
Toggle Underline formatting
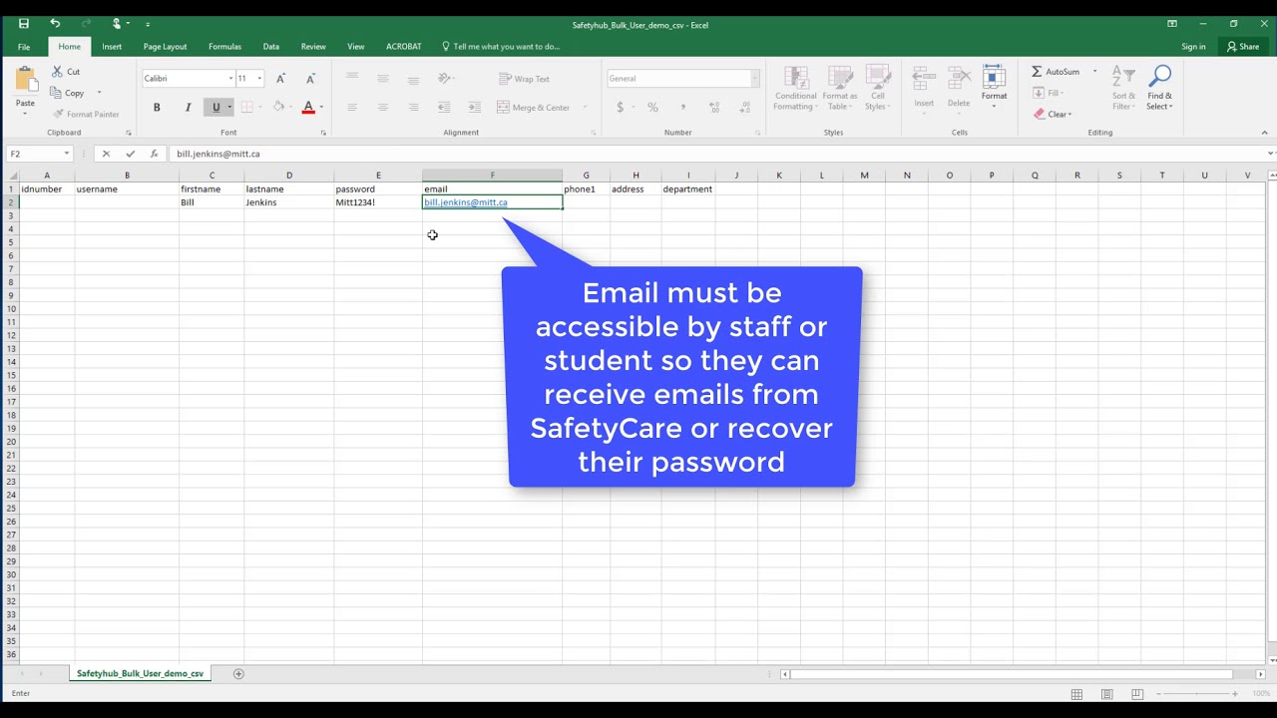click(215, 108)
